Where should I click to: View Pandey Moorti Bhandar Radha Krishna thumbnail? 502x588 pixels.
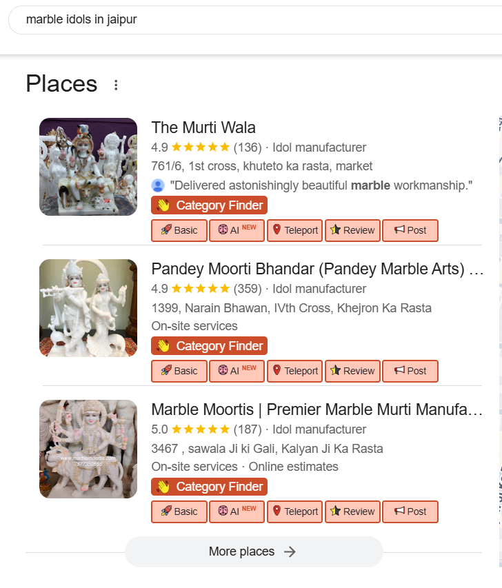tap(88, 307)
